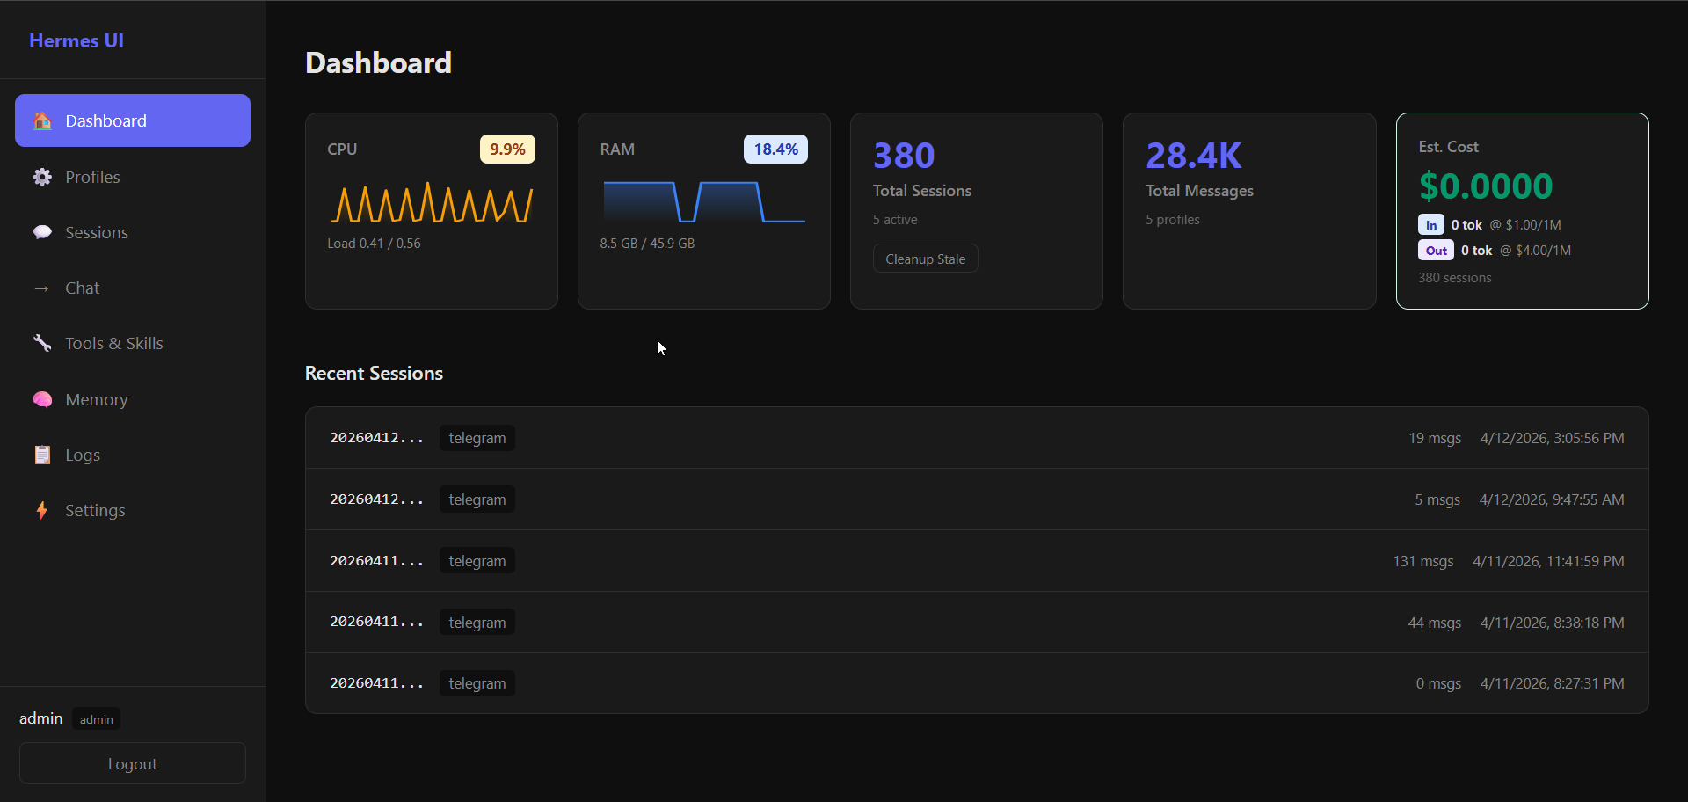Open the session dated 3:05:56 PM
The width and height of the screenshot is (1688, 802).
click(977, 438)
